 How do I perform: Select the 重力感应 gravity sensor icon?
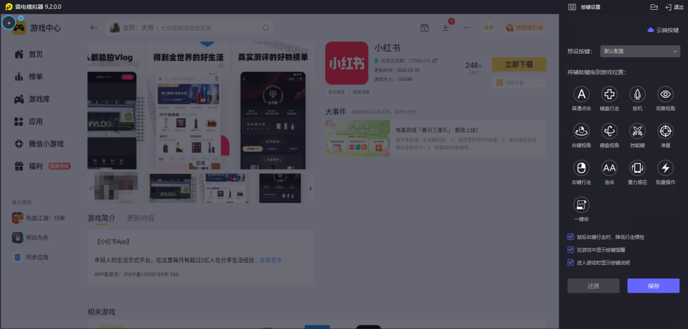[638, 168]
